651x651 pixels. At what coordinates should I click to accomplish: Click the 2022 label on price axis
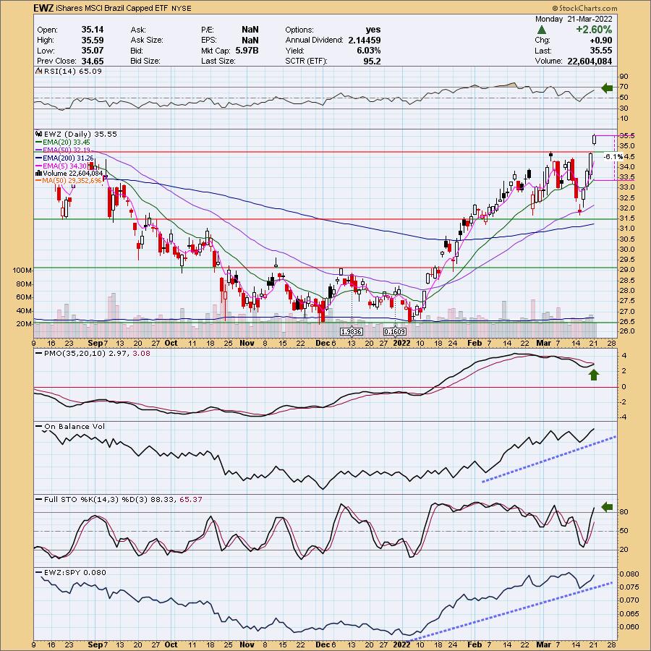pyautogui.click(x=401, y=343)
